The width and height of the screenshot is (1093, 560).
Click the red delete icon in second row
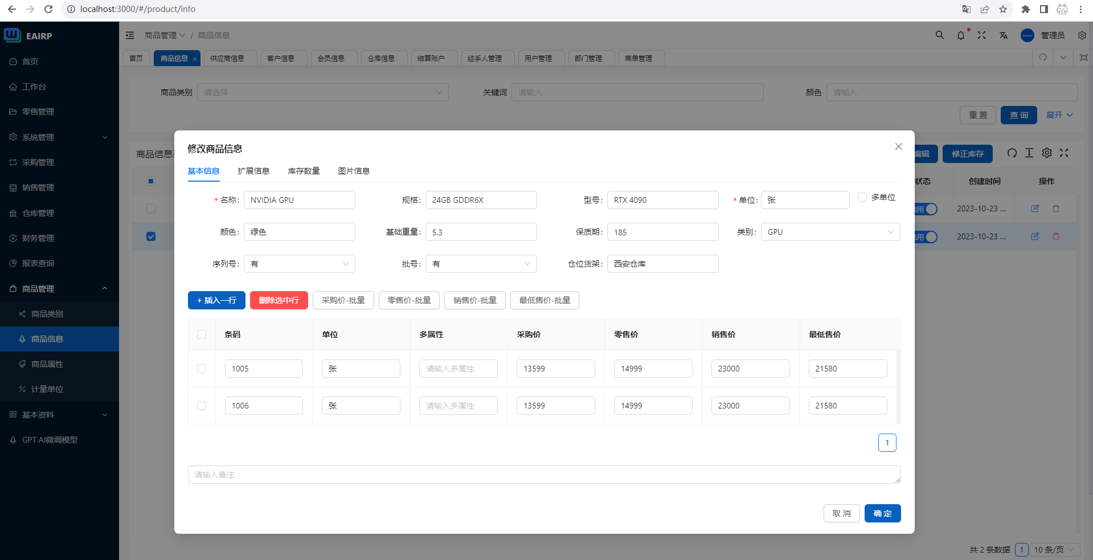point(1055,236)
